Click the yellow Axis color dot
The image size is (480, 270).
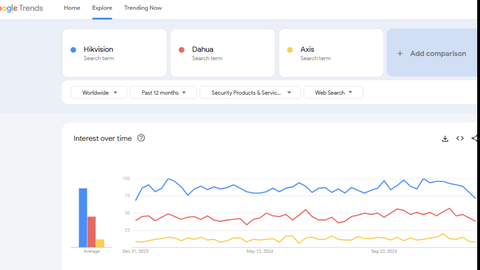(x=290, y=50)
